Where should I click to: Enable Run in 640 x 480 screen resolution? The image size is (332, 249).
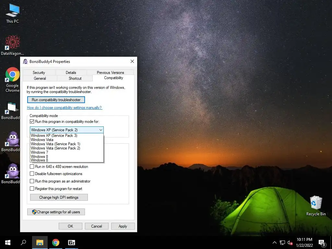(x=32, y=167)
